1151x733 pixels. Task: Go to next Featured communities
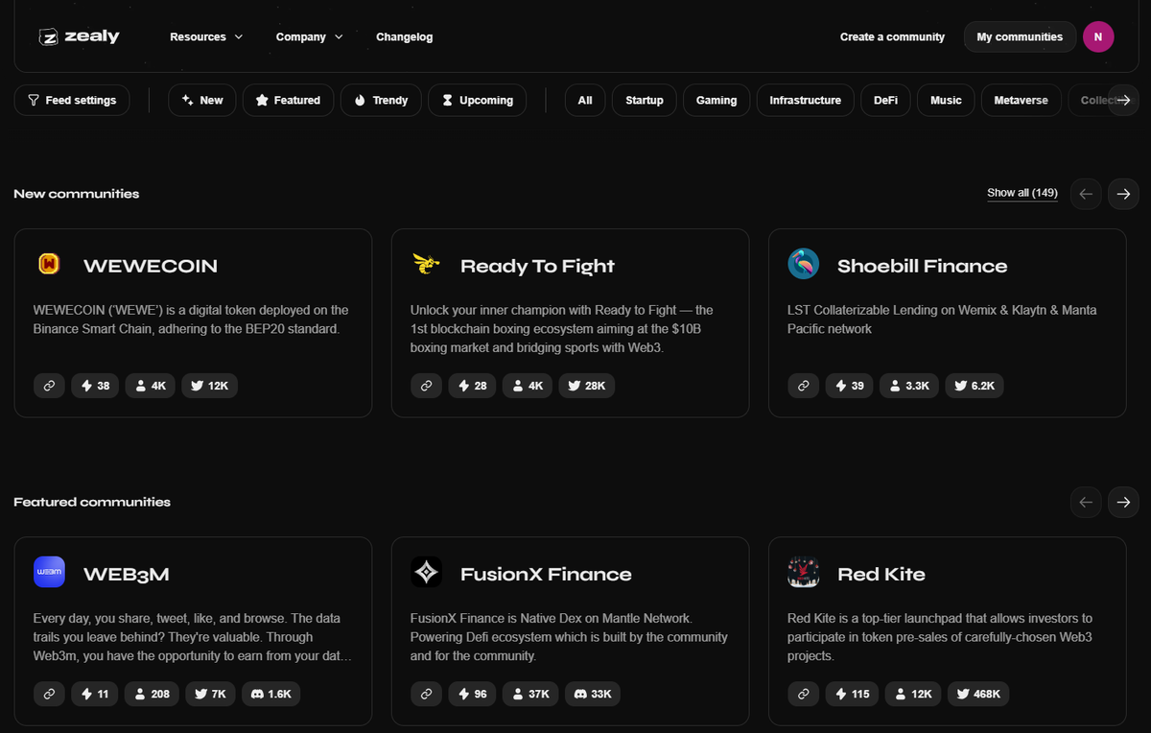point(1123,502)
